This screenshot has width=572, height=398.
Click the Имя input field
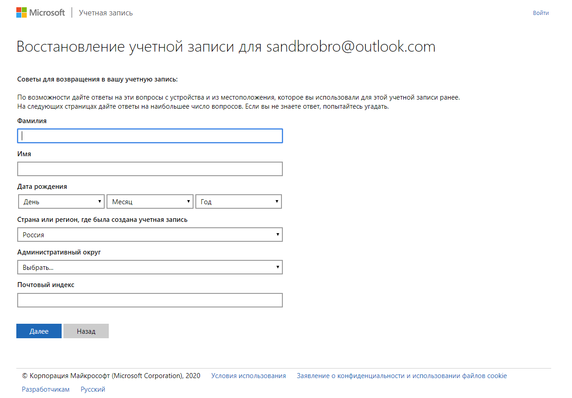150,169
